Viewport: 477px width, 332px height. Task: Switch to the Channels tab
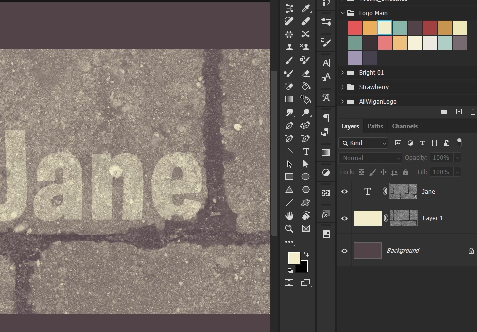pyautogui.click(x=405, y=126)
